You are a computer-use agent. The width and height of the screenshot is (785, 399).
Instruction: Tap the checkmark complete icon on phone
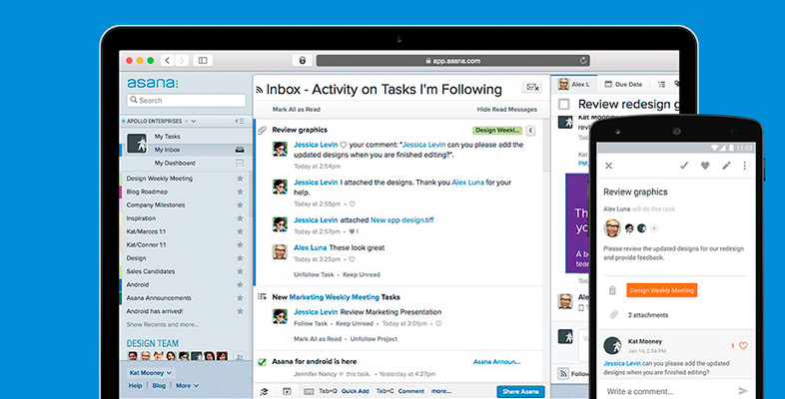[x=684, y=166]
